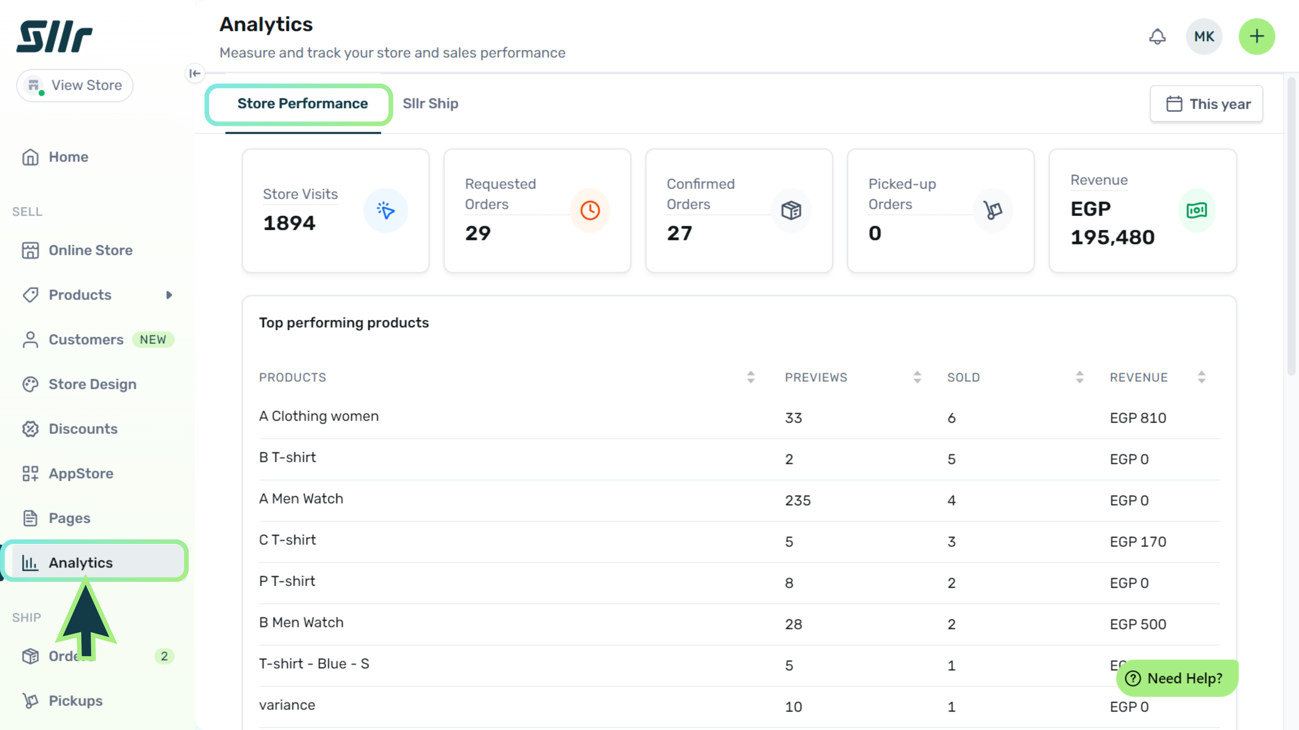Click the Revenue money icon
Image resolution: width=1299 pixels, height=730 pixels.
pos(1196,210)
